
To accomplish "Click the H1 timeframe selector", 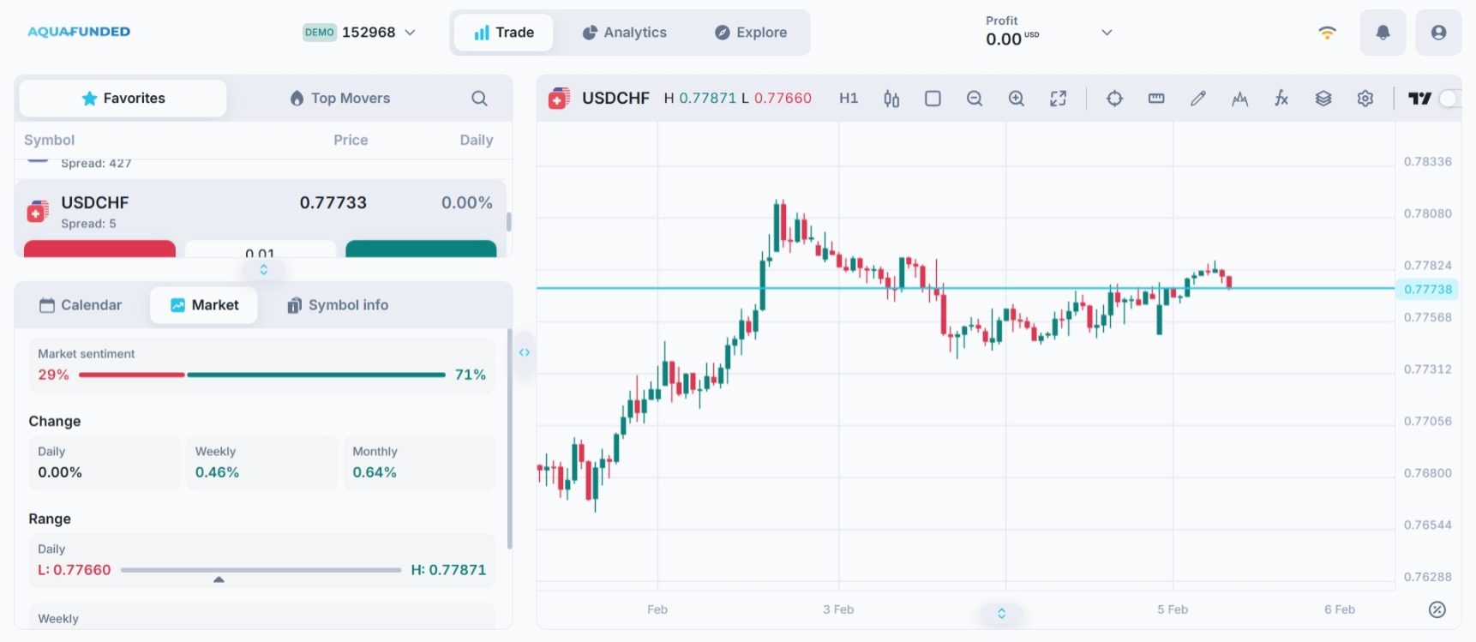I will [x=849, y=99].
